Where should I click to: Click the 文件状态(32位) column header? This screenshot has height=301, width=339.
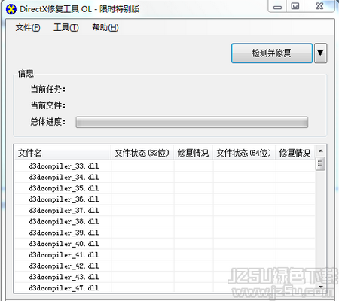[142, 153]
